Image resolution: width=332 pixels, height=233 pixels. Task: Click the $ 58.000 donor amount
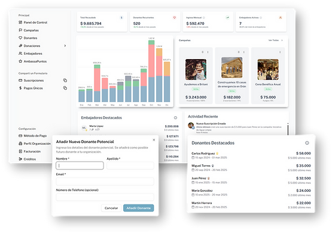click(x=303, y=153)
